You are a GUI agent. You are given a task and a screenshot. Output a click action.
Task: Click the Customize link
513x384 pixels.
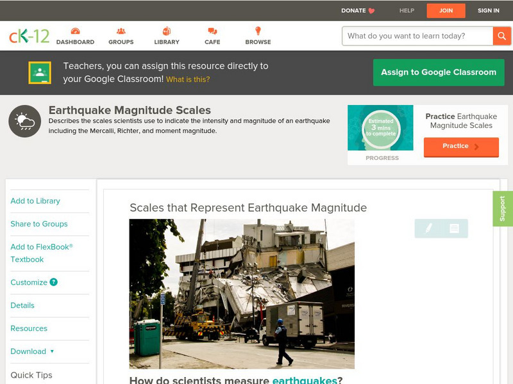29,282
